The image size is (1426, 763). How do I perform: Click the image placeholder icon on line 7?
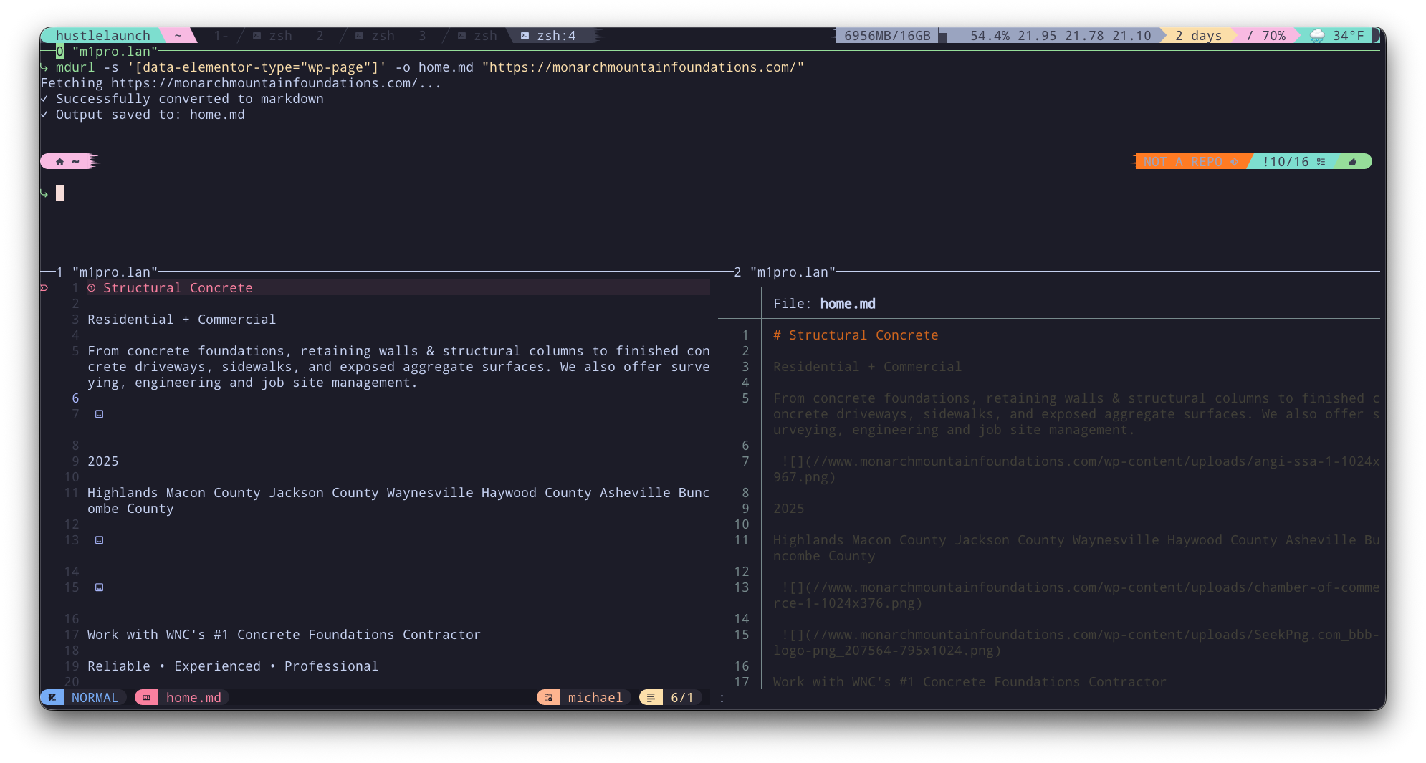pos(99,414)
